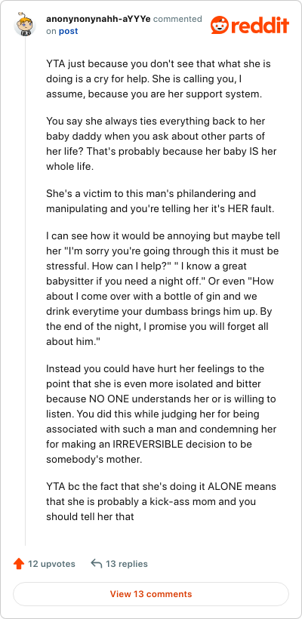Open the "13 replies" link
Screen dimensions: 302x619
pos(127,564)
